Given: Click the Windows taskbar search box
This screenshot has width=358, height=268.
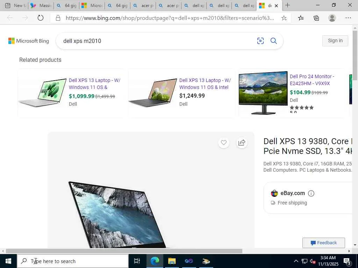Looking at the screenshot, I should [x=73, y=261].
